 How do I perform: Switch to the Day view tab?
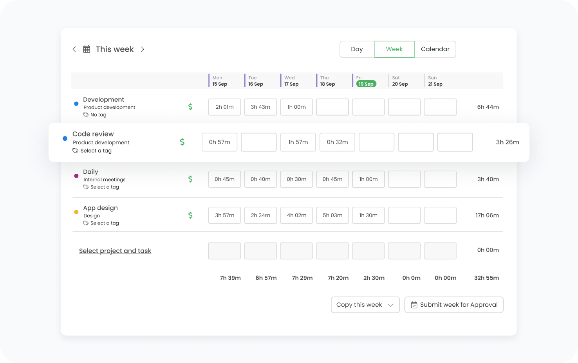pyautogui.click(x=357, y=49)
